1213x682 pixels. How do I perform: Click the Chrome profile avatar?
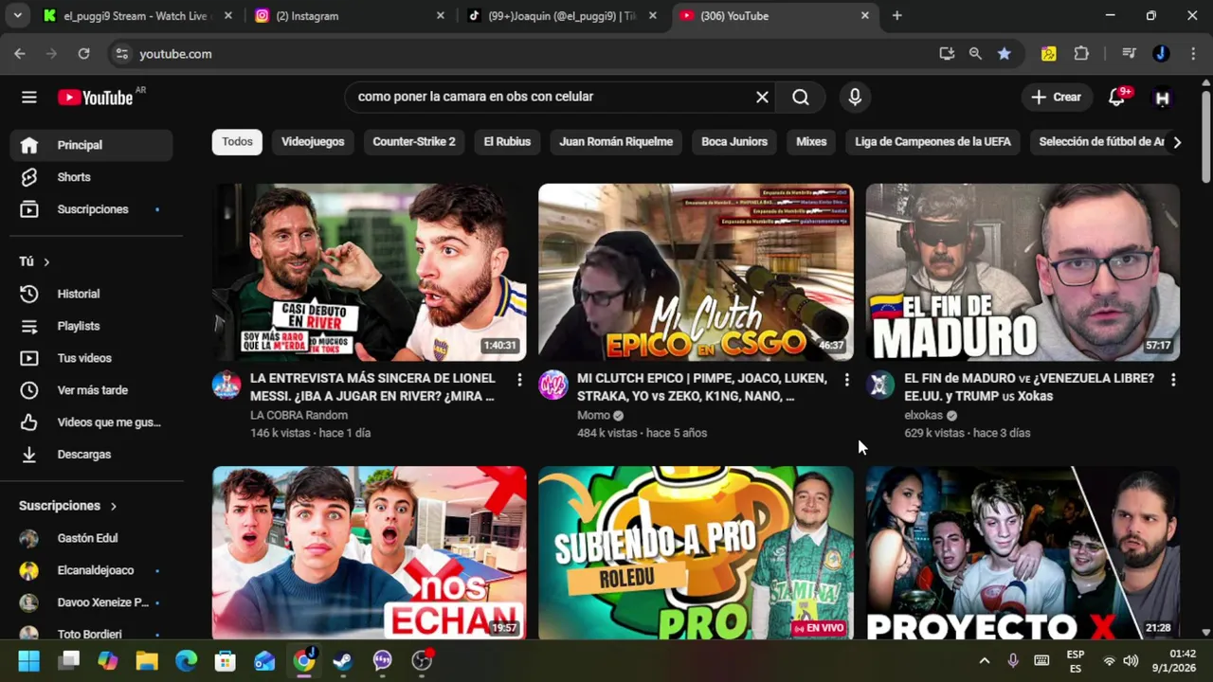click(1161, 54)
